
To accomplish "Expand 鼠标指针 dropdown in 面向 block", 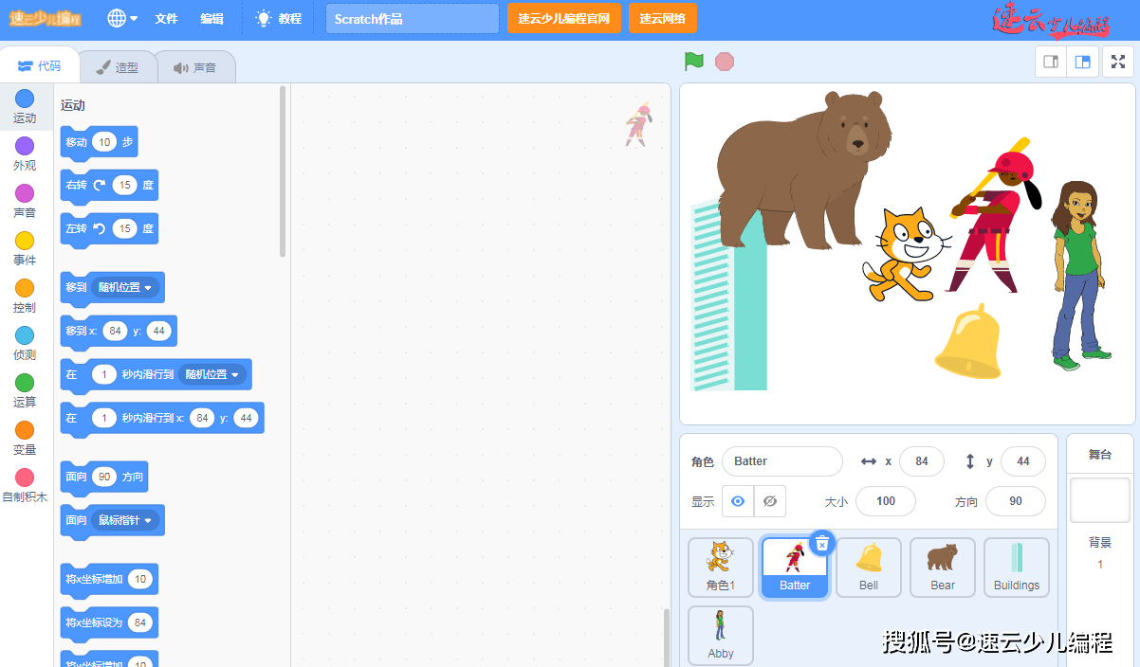I will (125, 520).
